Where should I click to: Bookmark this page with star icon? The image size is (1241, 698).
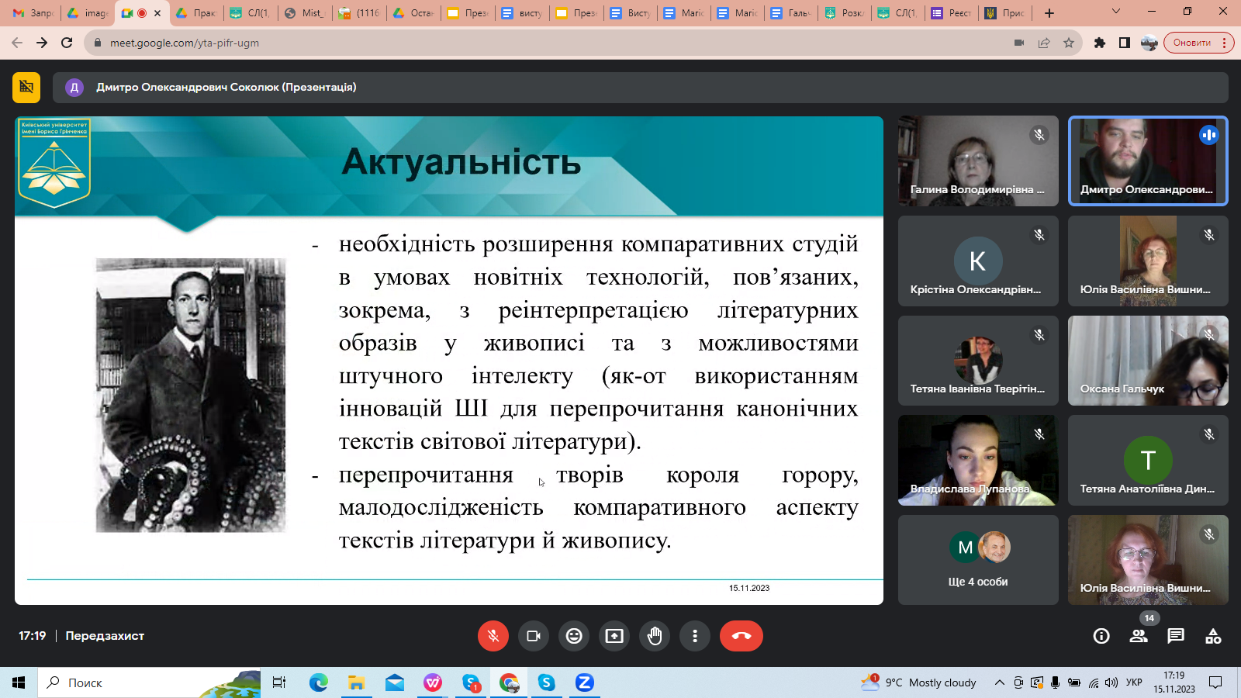tap(1069, 43)
